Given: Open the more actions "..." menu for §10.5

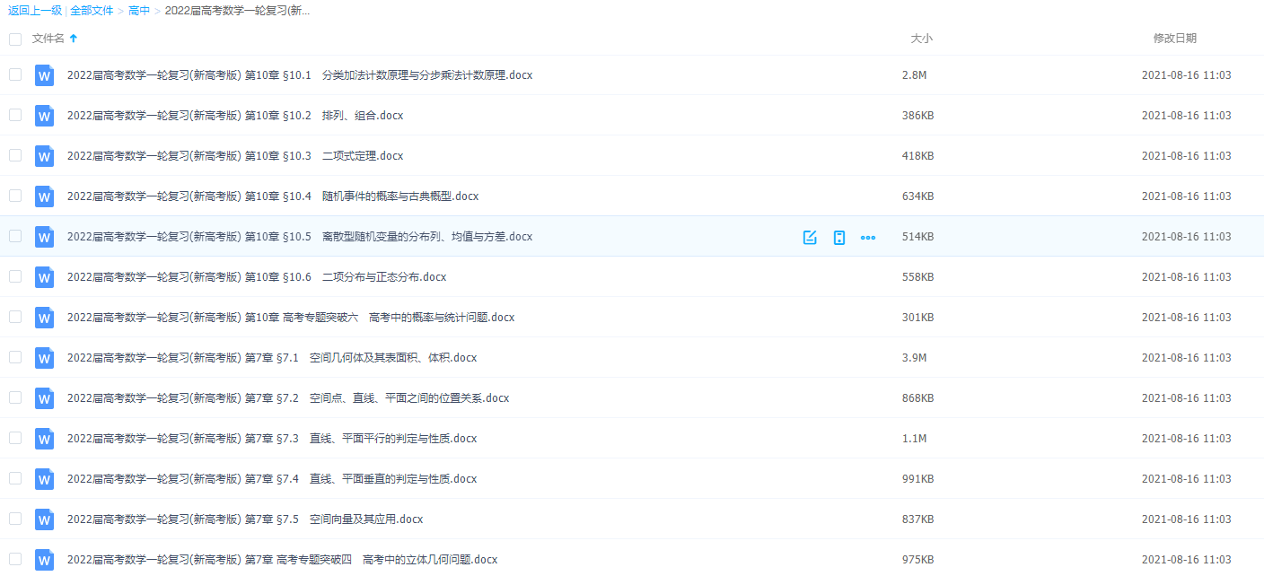Looking at the screenshot, I should point(868,237).
